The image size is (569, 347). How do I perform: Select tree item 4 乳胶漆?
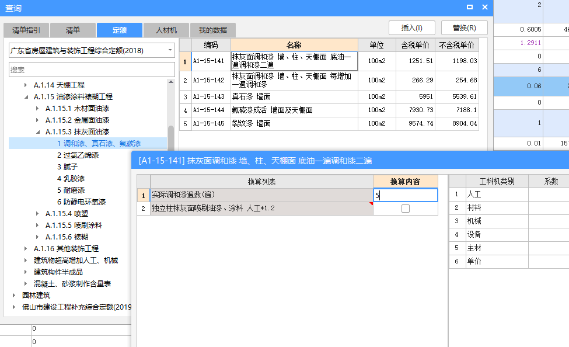pyautogui.click(x=71, y=178)
